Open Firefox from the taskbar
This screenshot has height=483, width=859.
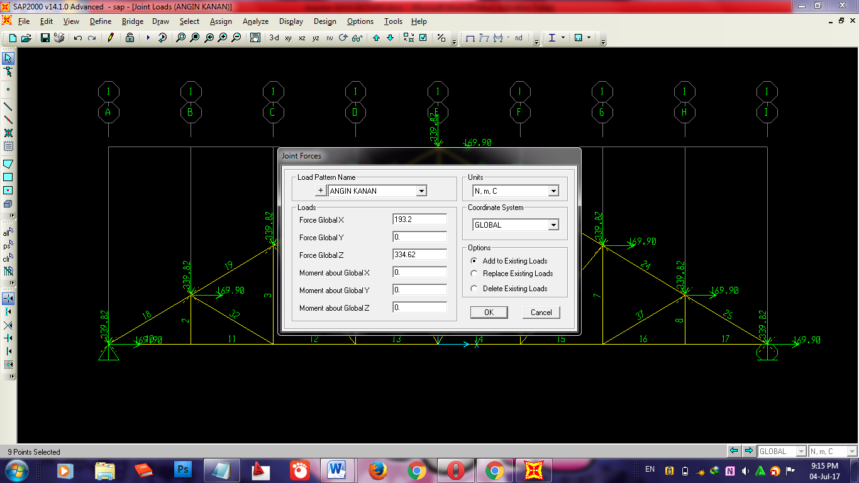(x=377, y=470)
